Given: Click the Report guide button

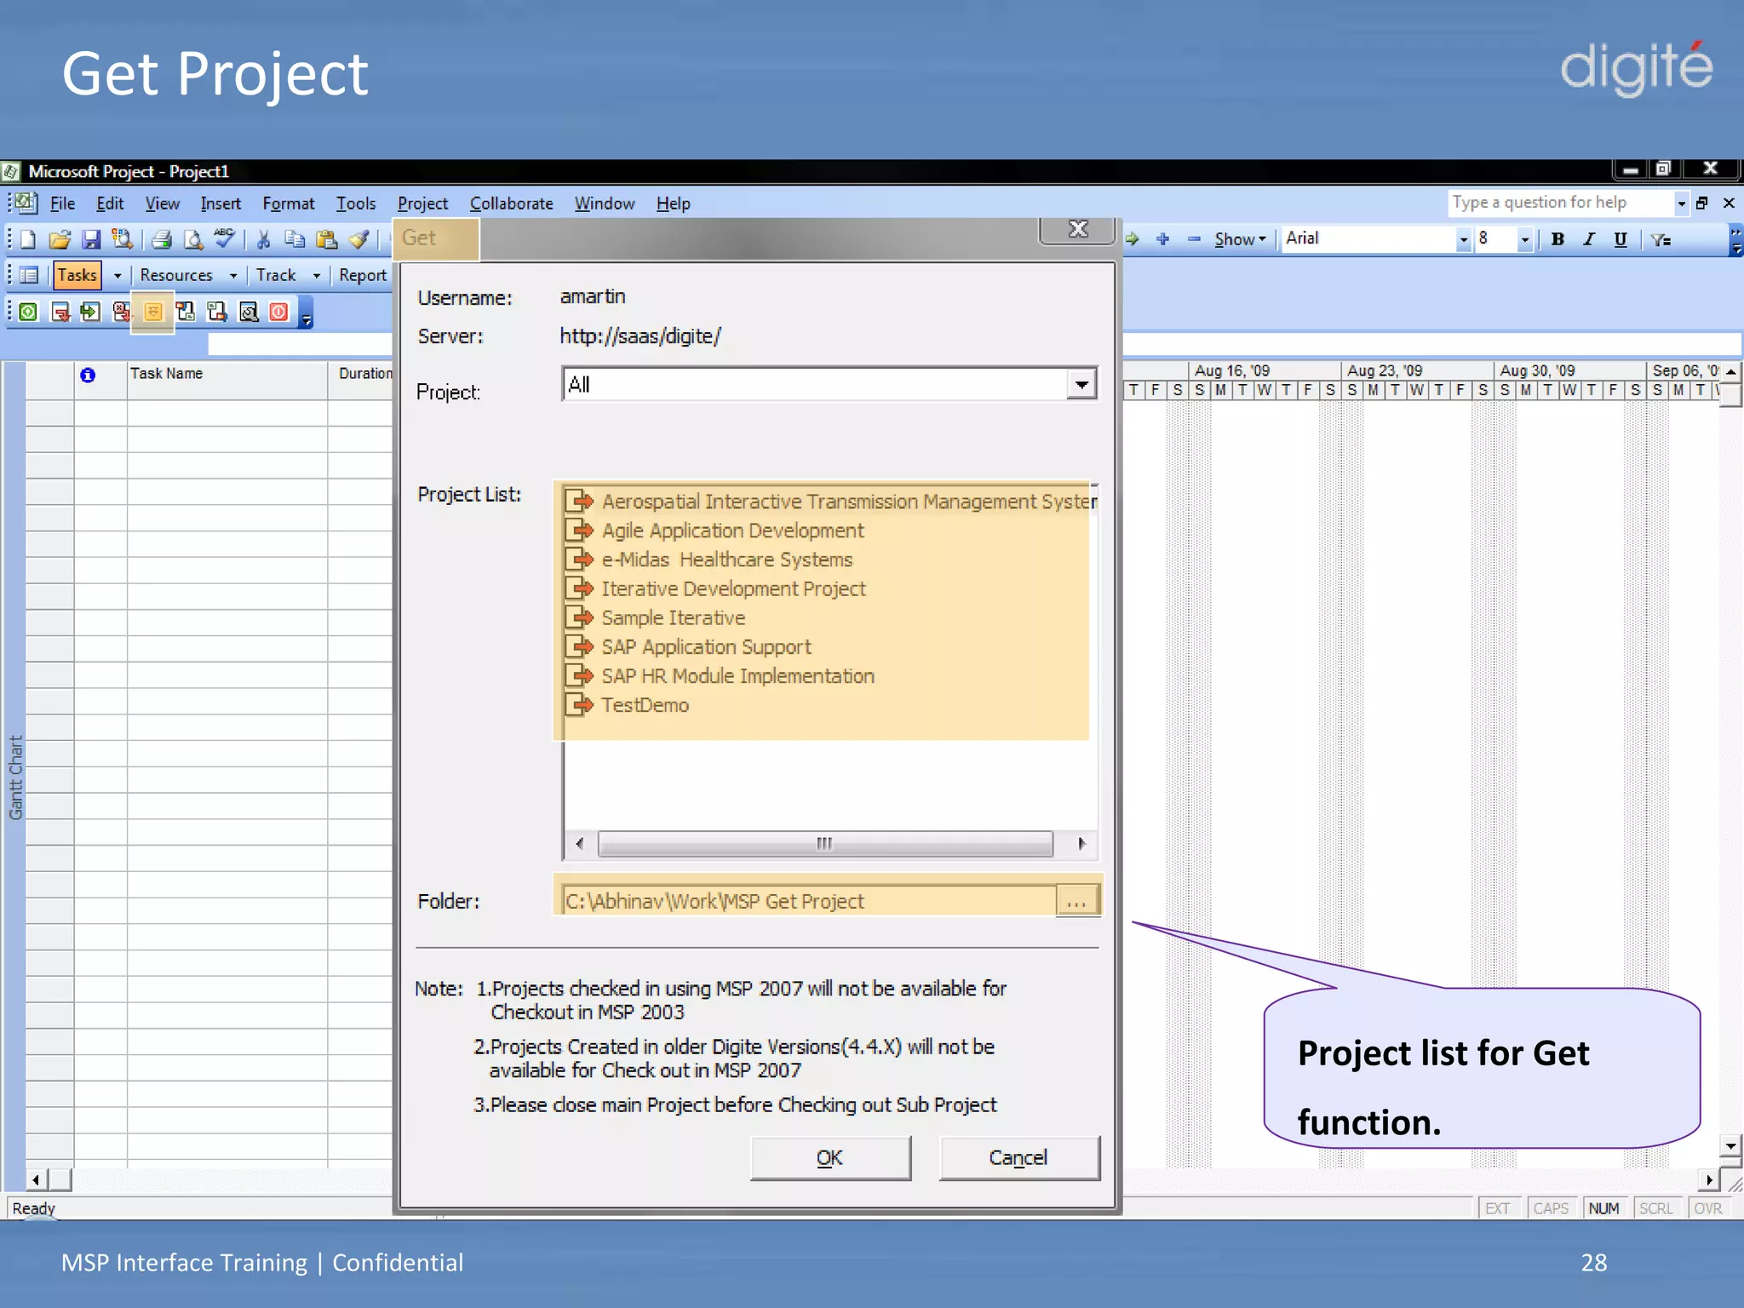Looking at the screenshot, I should [363, 275].
